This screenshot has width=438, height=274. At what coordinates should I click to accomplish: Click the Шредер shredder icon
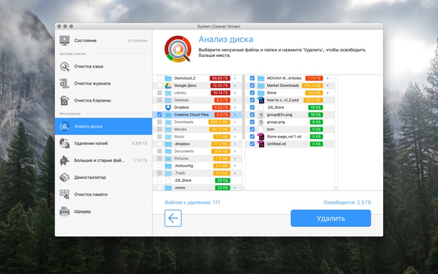click(65, 212)
